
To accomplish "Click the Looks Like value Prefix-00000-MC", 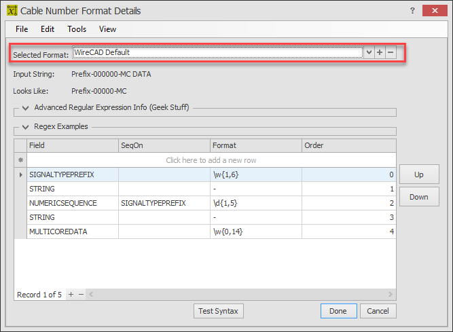I will 98,91.
